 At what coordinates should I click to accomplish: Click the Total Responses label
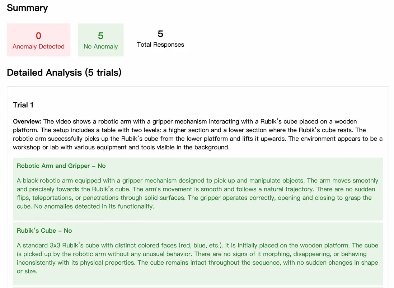click(x=160, y=45)
